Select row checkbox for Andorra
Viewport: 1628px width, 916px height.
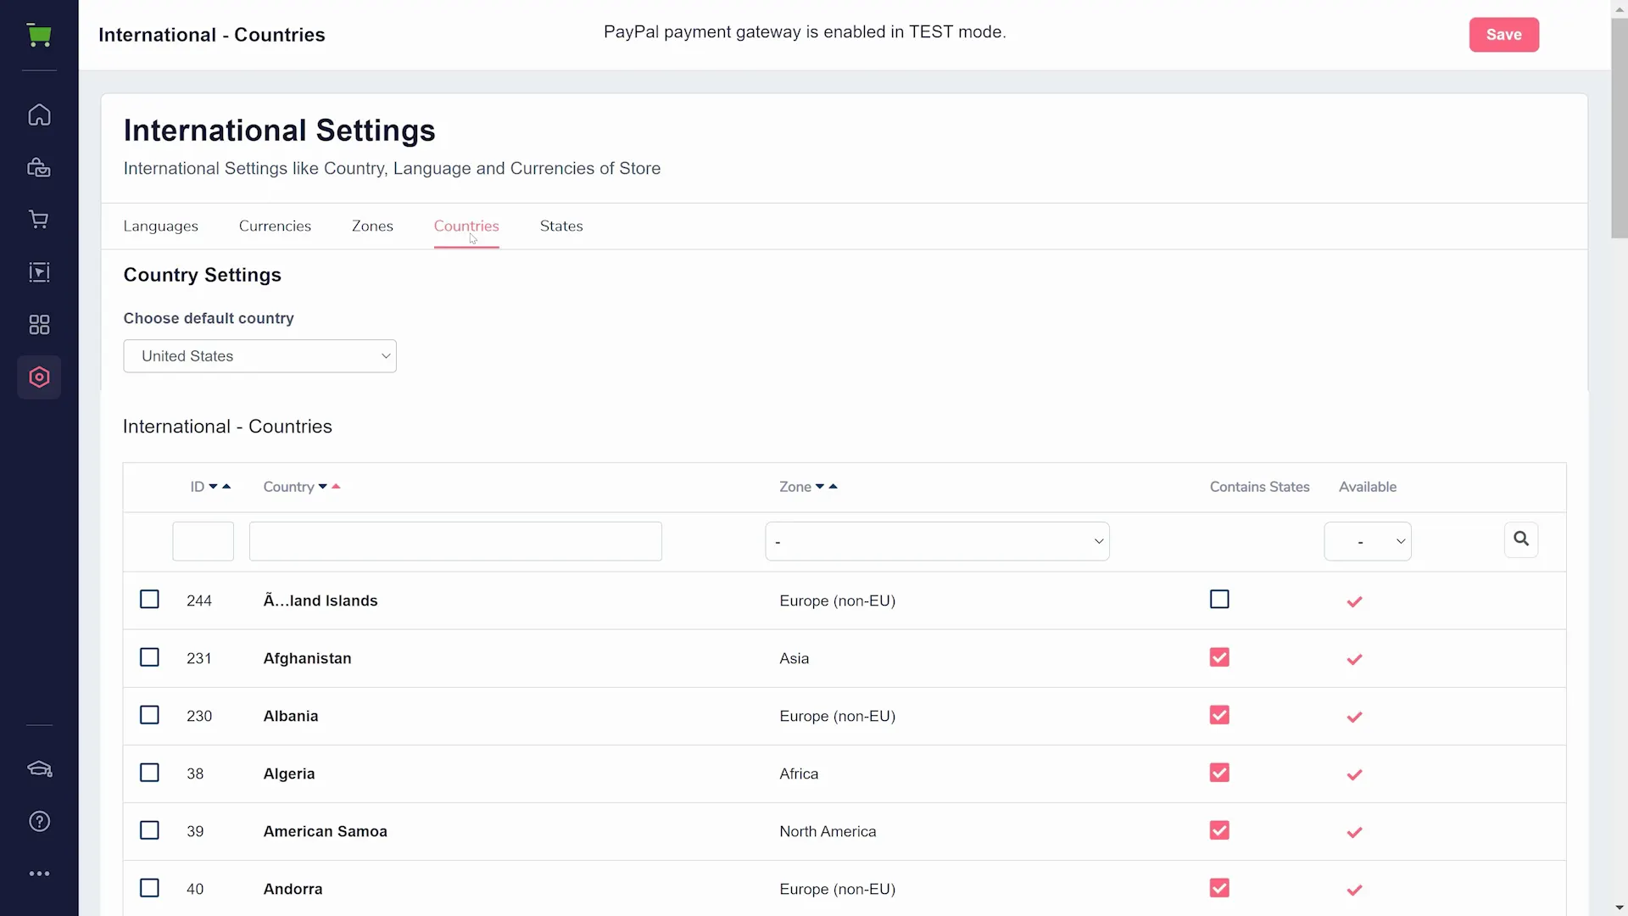(x=149, y=888)
